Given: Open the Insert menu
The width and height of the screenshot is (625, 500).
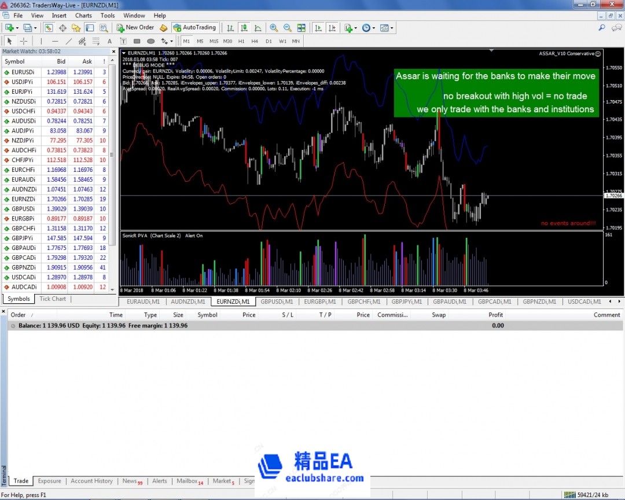Looking at the screenshot, I should (59, 16).
